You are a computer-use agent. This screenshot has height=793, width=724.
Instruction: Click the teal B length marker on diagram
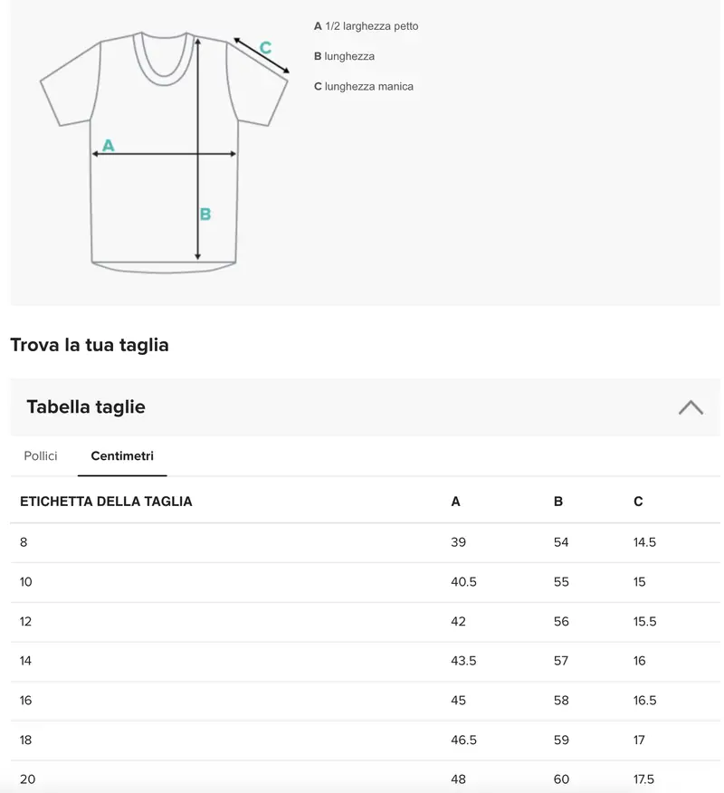205,215
